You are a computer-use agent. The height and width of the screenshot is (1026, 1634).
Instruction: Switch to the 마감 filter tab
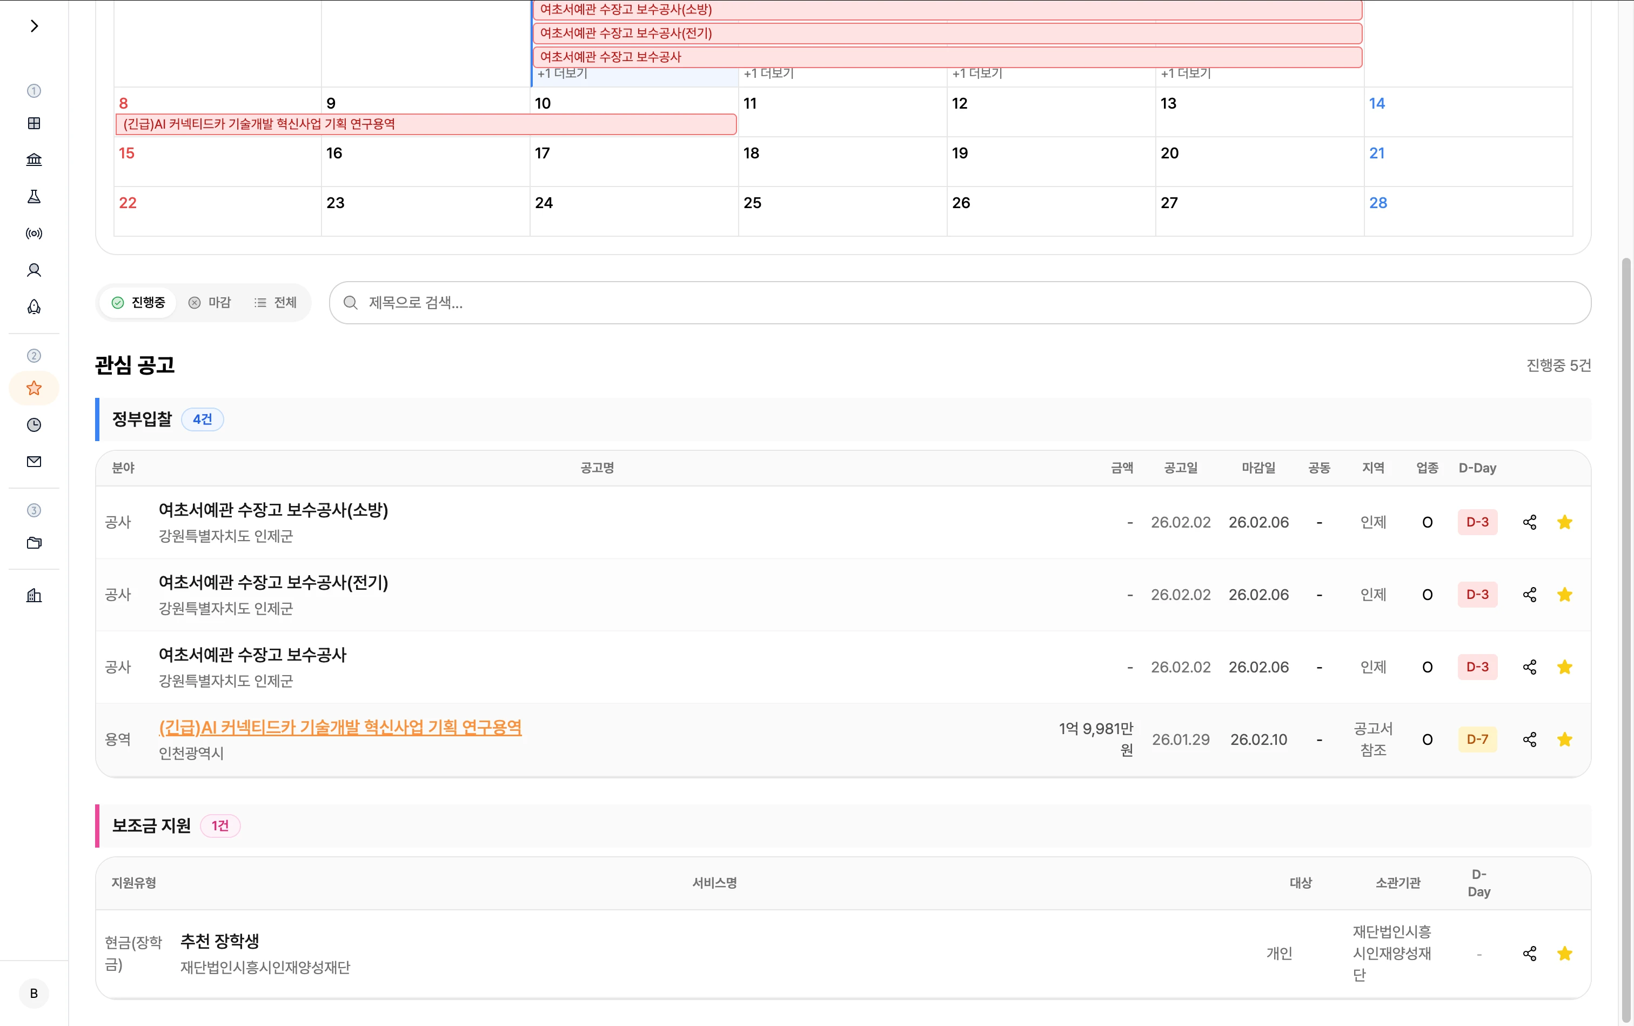(210, 303)
